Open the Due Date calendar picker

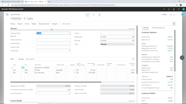pyautogui.click(x=133, y=40)
